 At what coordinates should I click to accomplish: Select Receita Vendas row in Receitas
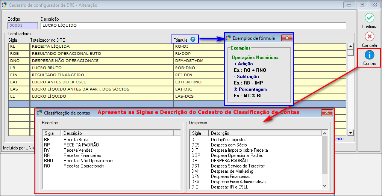[x=111, y=150]
